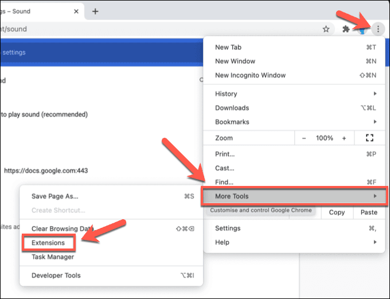Image resolution: width=390 pixels, height=299 pixels.
Task: Select Save Page As option
Action: coord(54,196)
